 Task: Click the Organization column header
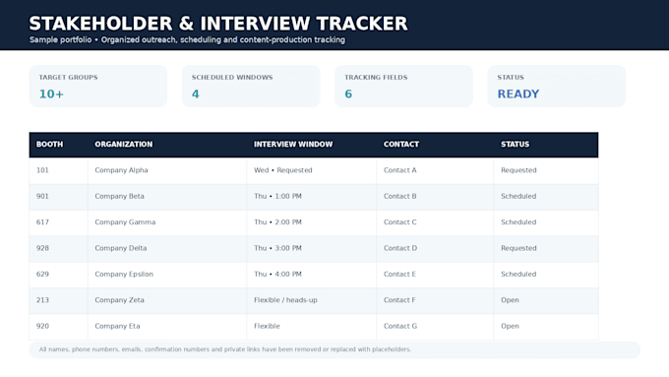pyautogui.click(x=123, y=145)
